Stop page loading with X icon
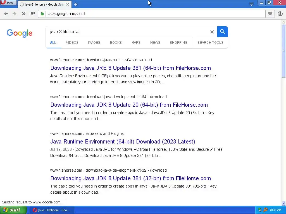This screenshot has width=286, height=214. point(23,14)
